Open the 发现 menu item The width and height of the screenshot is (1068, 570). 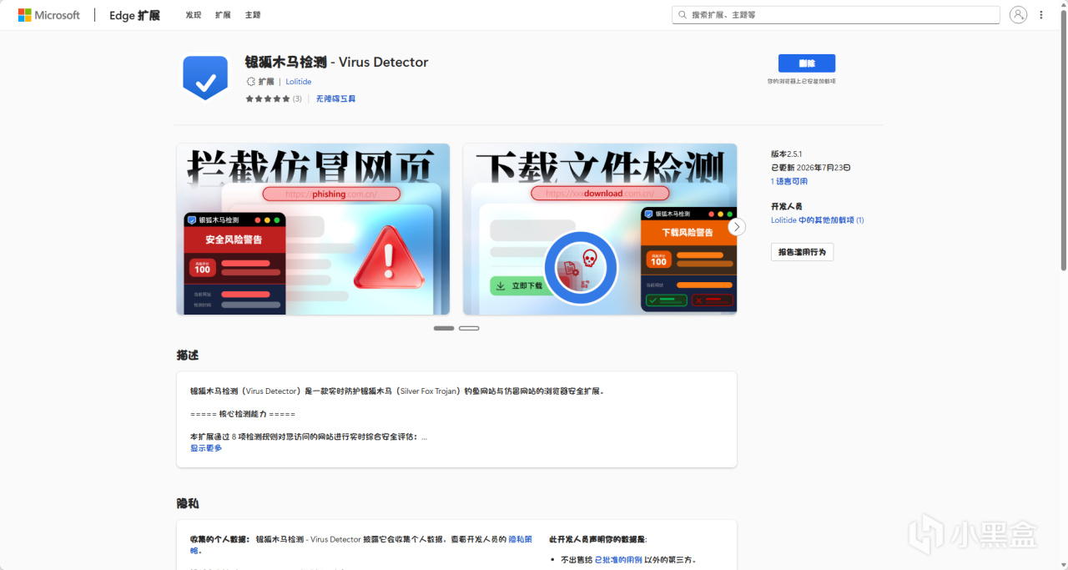194,15
